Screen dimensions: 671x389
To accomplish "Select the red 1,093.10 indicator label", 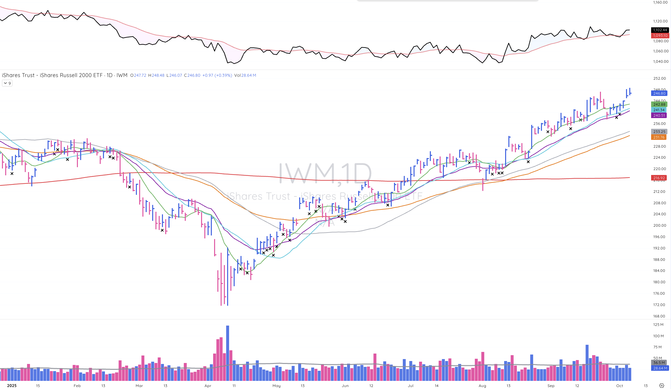I will (x=660, y=35).
